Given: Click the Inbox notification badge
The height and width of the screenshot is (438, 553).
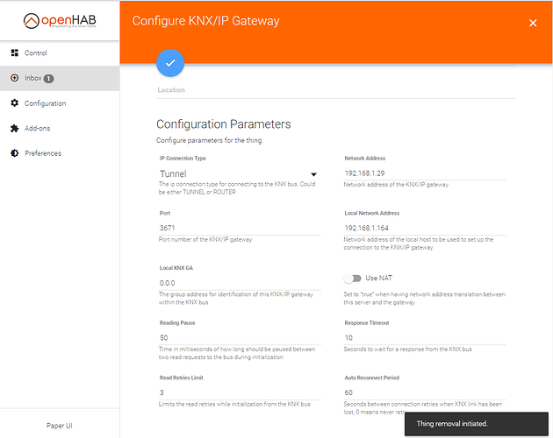Looking at the screenshot, I should pyautogui.click(x=48, y=79).
